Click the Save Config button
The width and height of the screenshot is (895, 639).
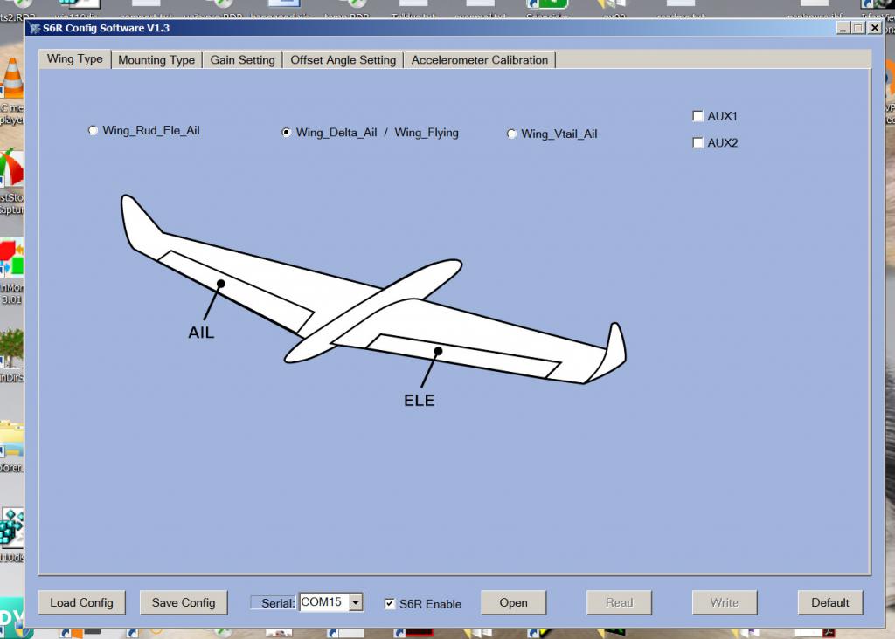(x=184, y=602)
